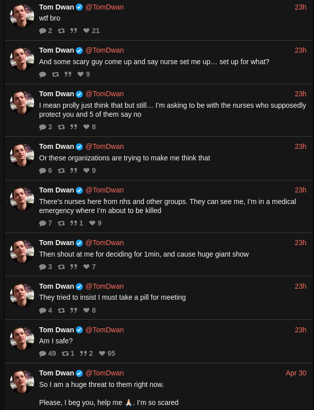Retweet the 'wtf bro' tweet
The image size is (314, 410).
click(x=61, y=31)
